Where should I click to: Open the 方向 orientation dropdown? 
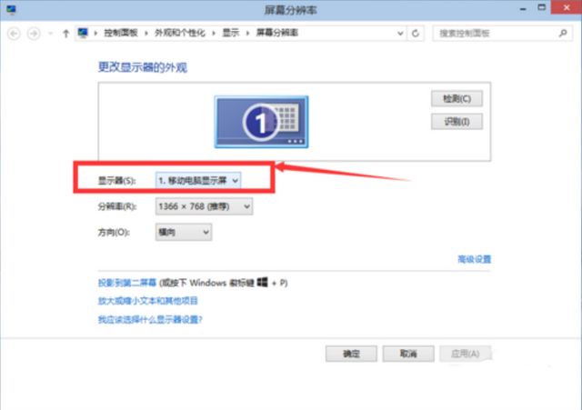point(183,233)
